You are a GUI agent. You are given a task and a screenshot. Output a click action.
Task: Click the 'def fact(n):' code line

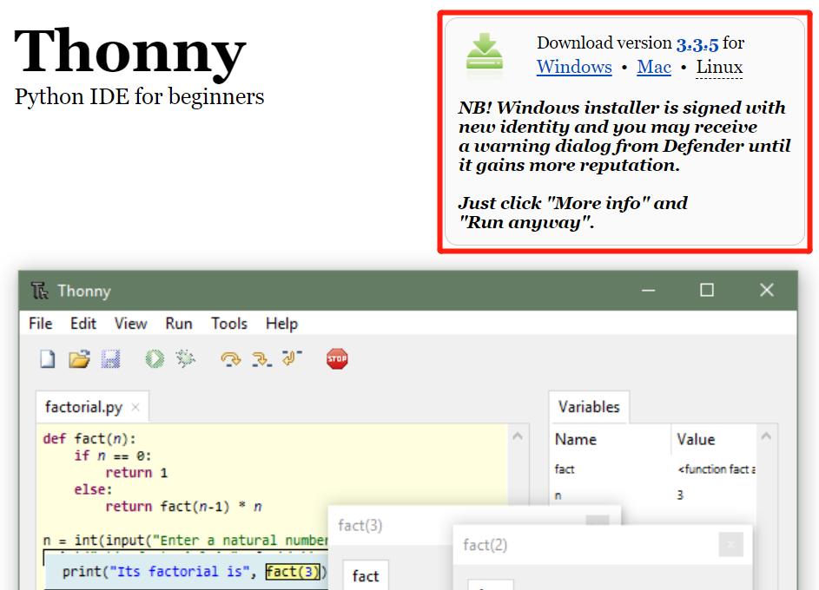click(89, 439)
